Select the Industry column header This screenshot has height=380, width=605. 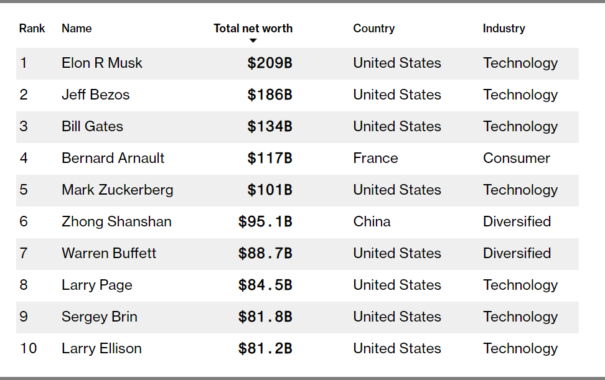pos(504,29)
